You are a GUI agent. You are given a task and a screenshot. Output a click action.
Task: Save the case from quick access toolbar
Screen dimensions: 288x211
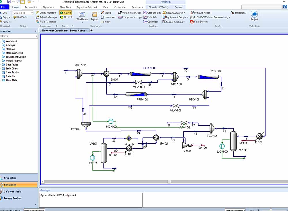(9, 2)
